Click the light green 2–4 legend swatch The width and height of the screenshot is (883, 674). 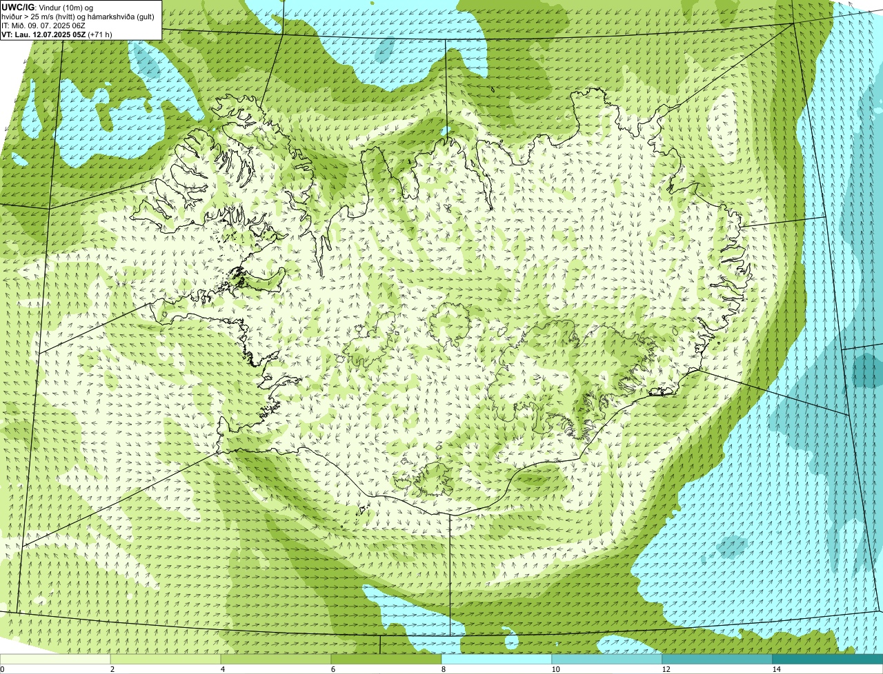click(x=166, y=659)
